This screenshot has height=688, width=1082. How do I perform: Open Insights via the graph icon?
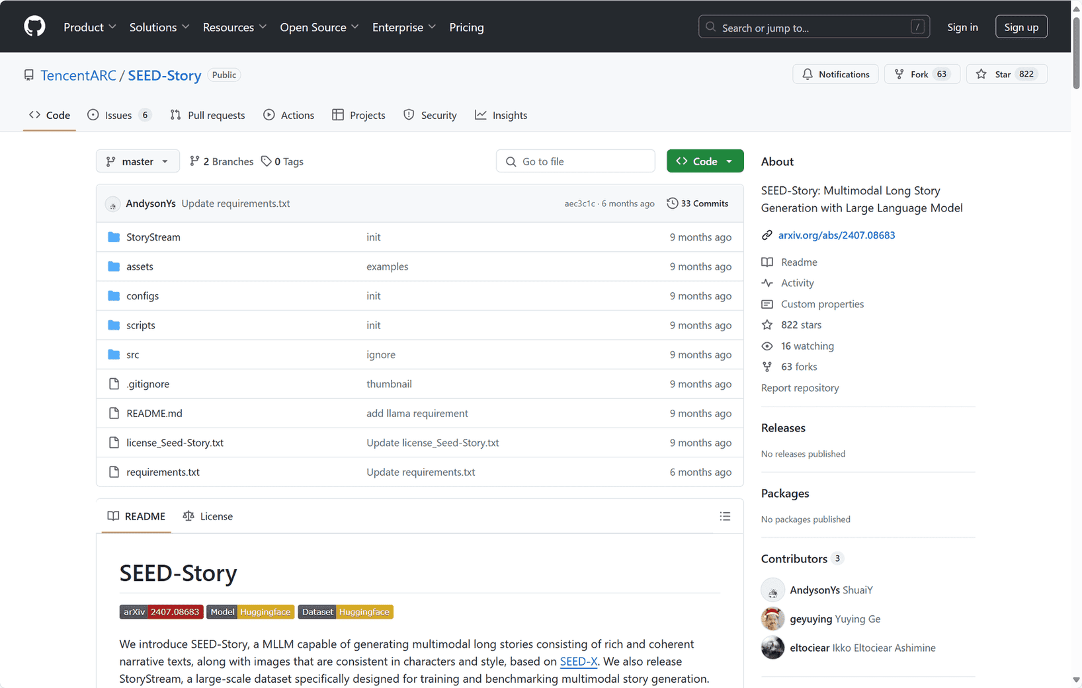480,114
